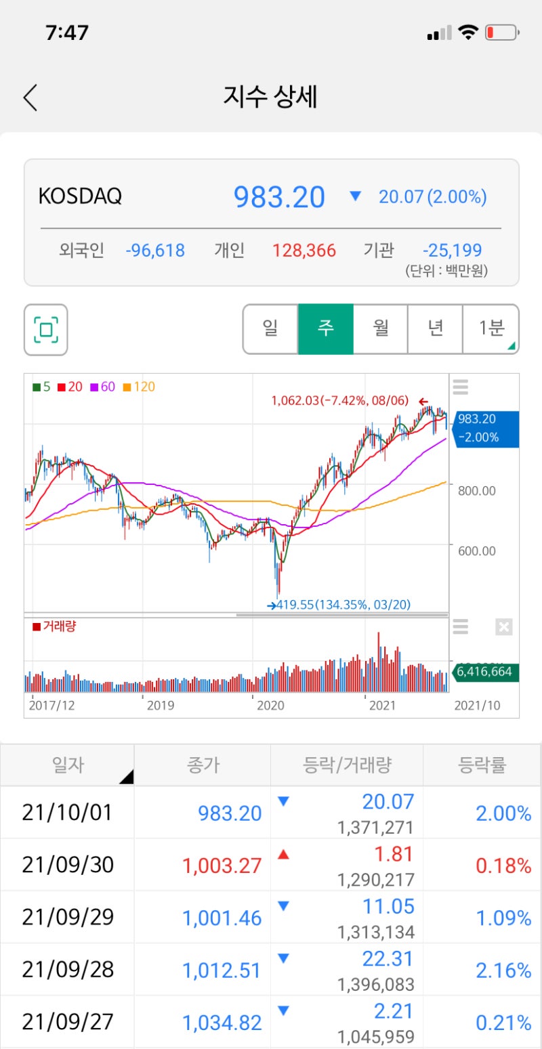Viewport: 542px width, 1049px height.
Task: Open the 1분 interval selection dropdown
Action: coord(491,329)
